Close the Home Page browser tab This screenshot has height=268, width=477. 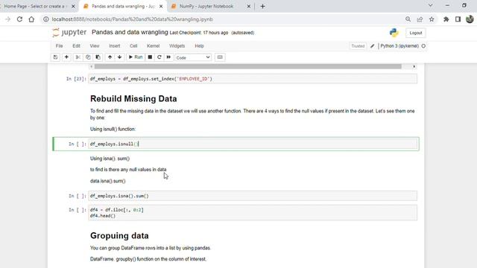(73, 6)
